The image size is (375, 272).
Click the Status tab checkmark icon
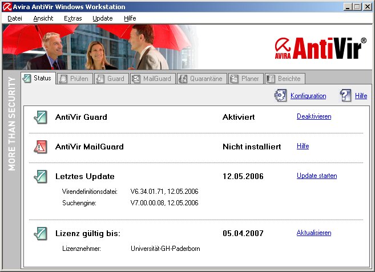coord(27,78)
